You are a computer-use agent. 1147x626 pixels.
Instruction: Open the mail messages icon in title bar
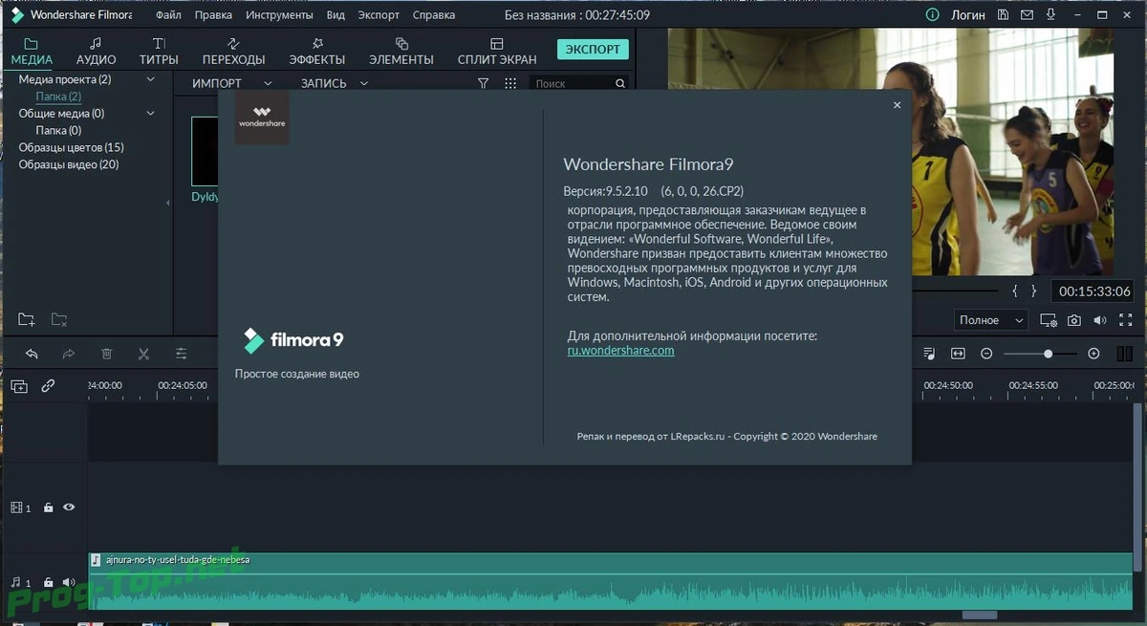(1027, 15)
